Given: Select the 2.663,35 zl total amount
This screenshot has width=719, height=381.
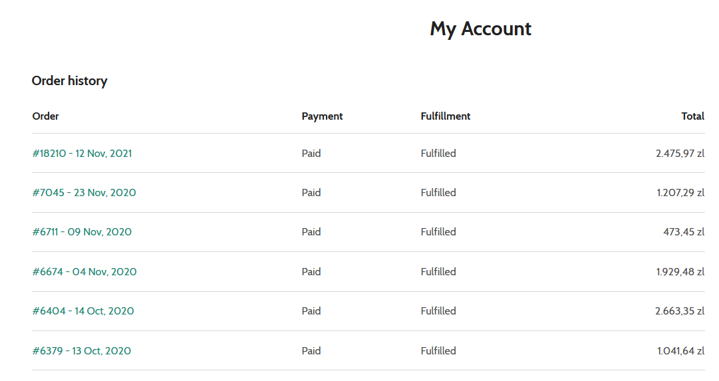Looking at the screenshot, I should pyautogui.click(x=680, y=311).
